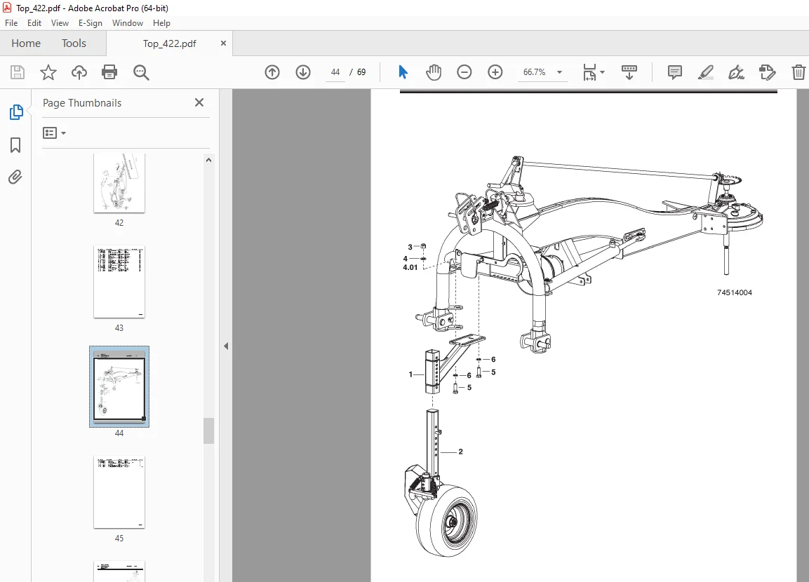Click thumbnail panel scroll up arrow
809x582 pixels.
click(x=208, y=161)
